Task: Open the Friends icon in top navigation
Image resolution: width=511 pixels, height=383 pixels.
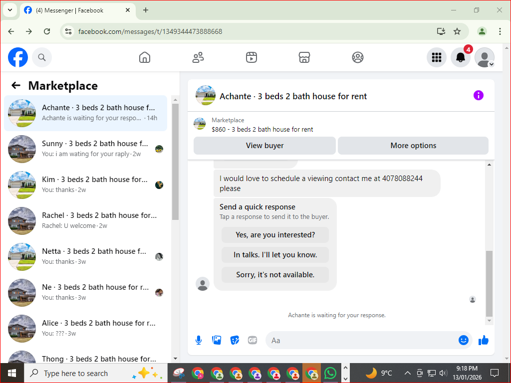Action: [198, 57]
